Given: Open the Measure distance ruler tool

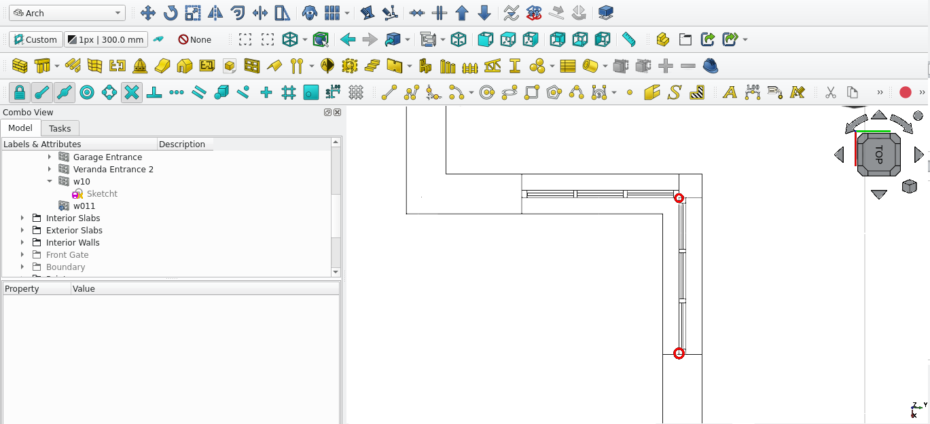Looking at the screenshot, I should pos(628,39).
